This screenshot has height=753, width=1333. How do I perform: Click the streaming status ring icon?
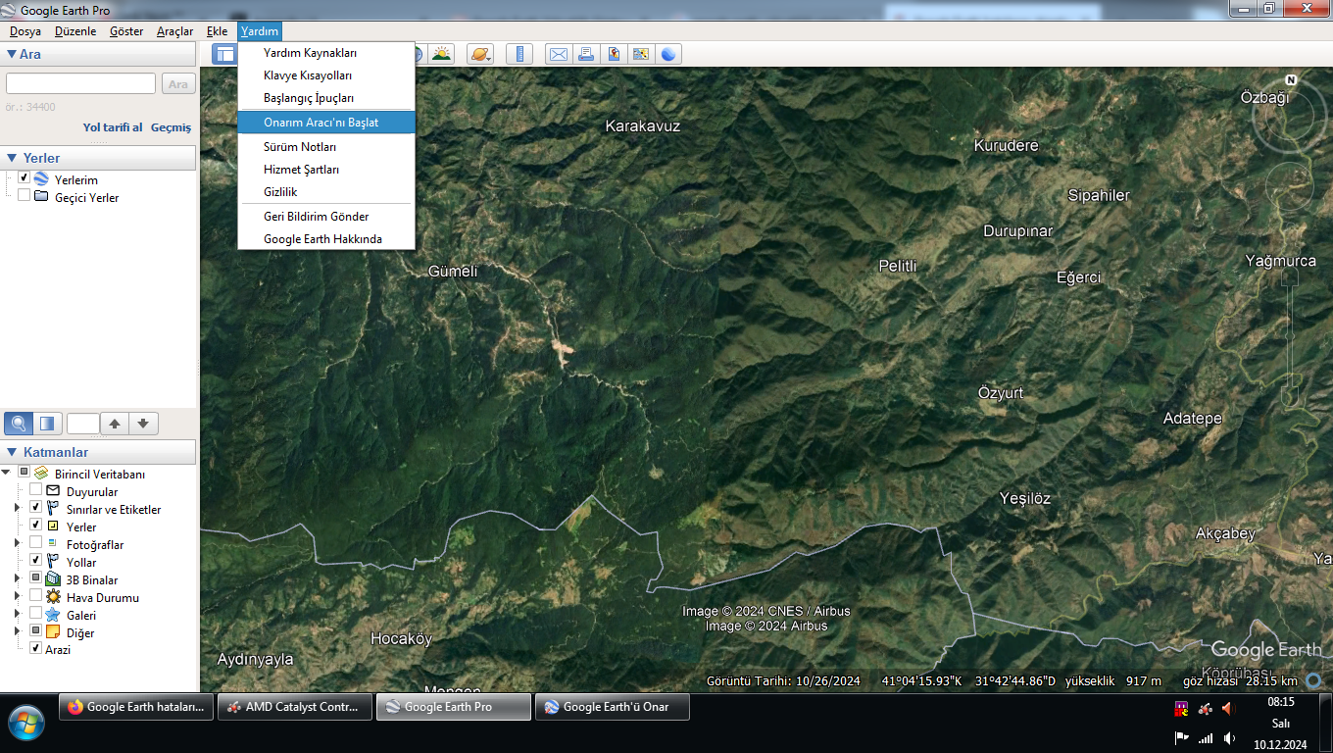tap(1313, 680)
